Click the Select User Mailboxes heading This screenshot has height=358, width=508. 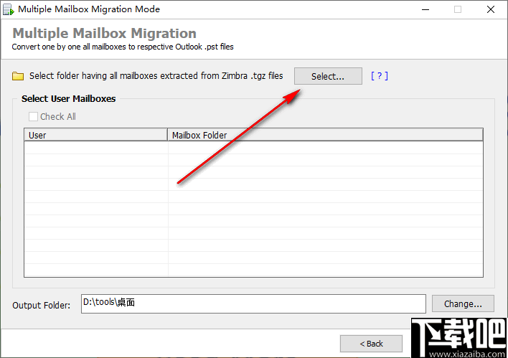point(68,98)
